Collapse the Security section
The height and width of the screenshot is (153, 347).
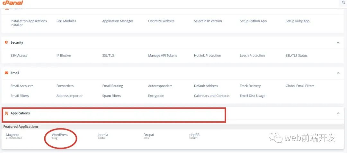pos(338,42)
